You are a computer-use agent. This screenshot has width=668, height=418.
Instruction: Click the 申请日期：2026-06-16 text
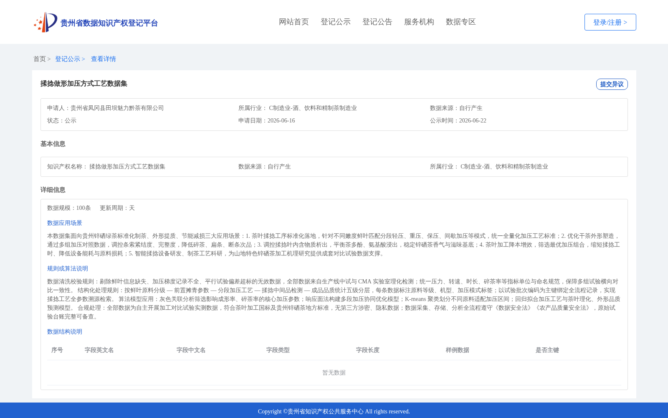267,120
